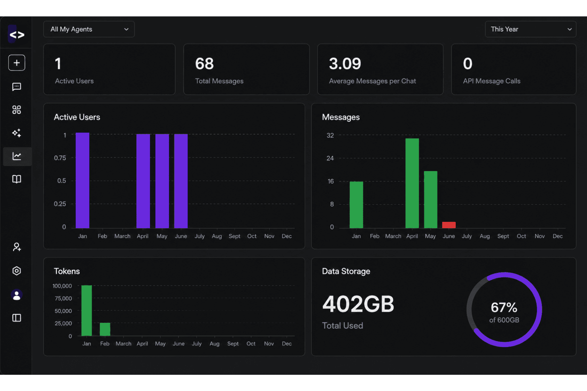Select the API Message Calls card
This screenshot has width=587, height=391.
click(x=514, y=69)
